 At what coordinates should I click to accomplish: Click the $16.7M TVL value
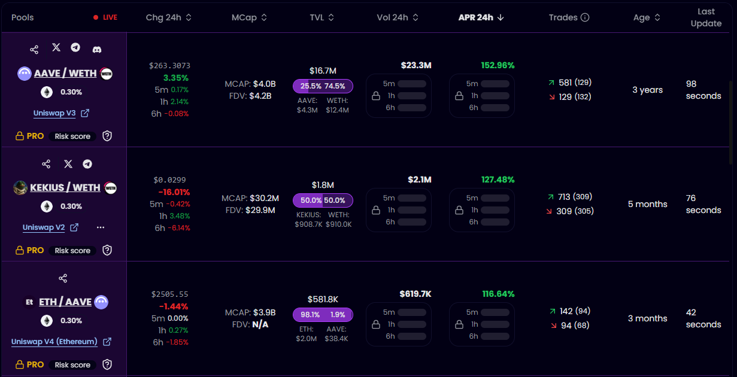[x=323, y=71]
